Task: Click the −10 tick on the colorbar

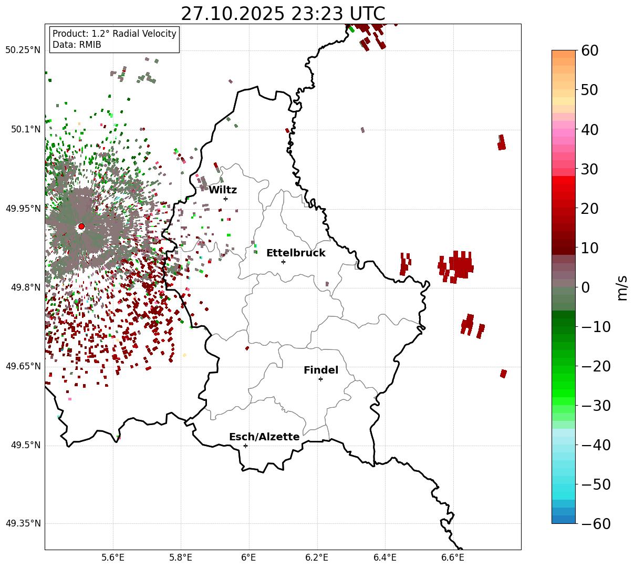Action: coord(596,327)
